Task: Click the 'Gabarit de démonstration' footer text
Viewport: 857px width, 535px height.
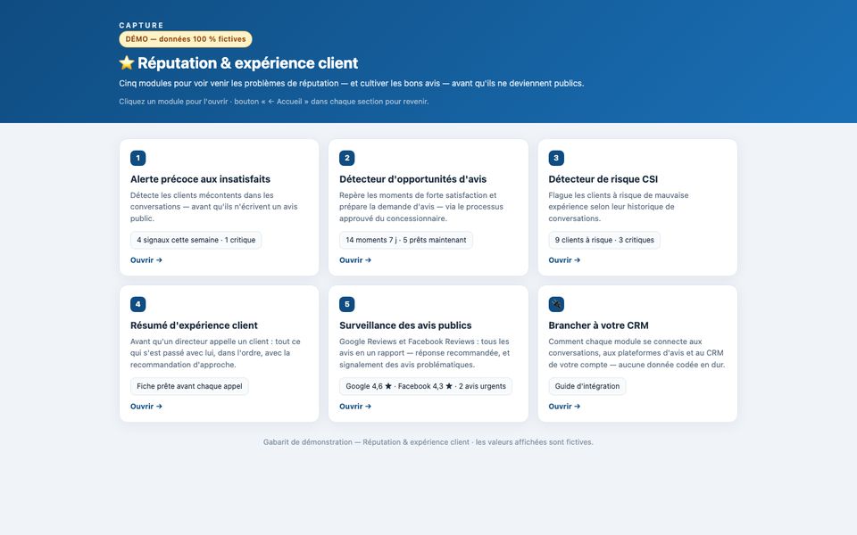Action: (x=428, y=442)
